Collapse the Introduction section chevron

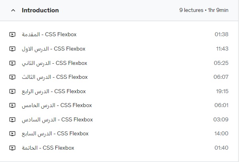pos(13,10)
